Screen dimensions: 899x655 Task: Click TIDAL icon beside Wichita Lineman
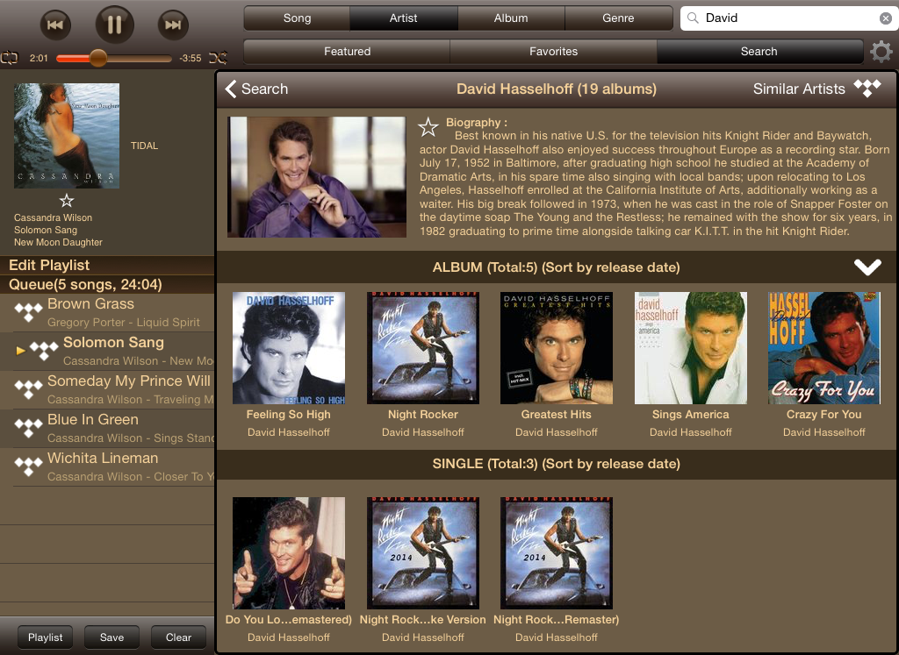28,466
